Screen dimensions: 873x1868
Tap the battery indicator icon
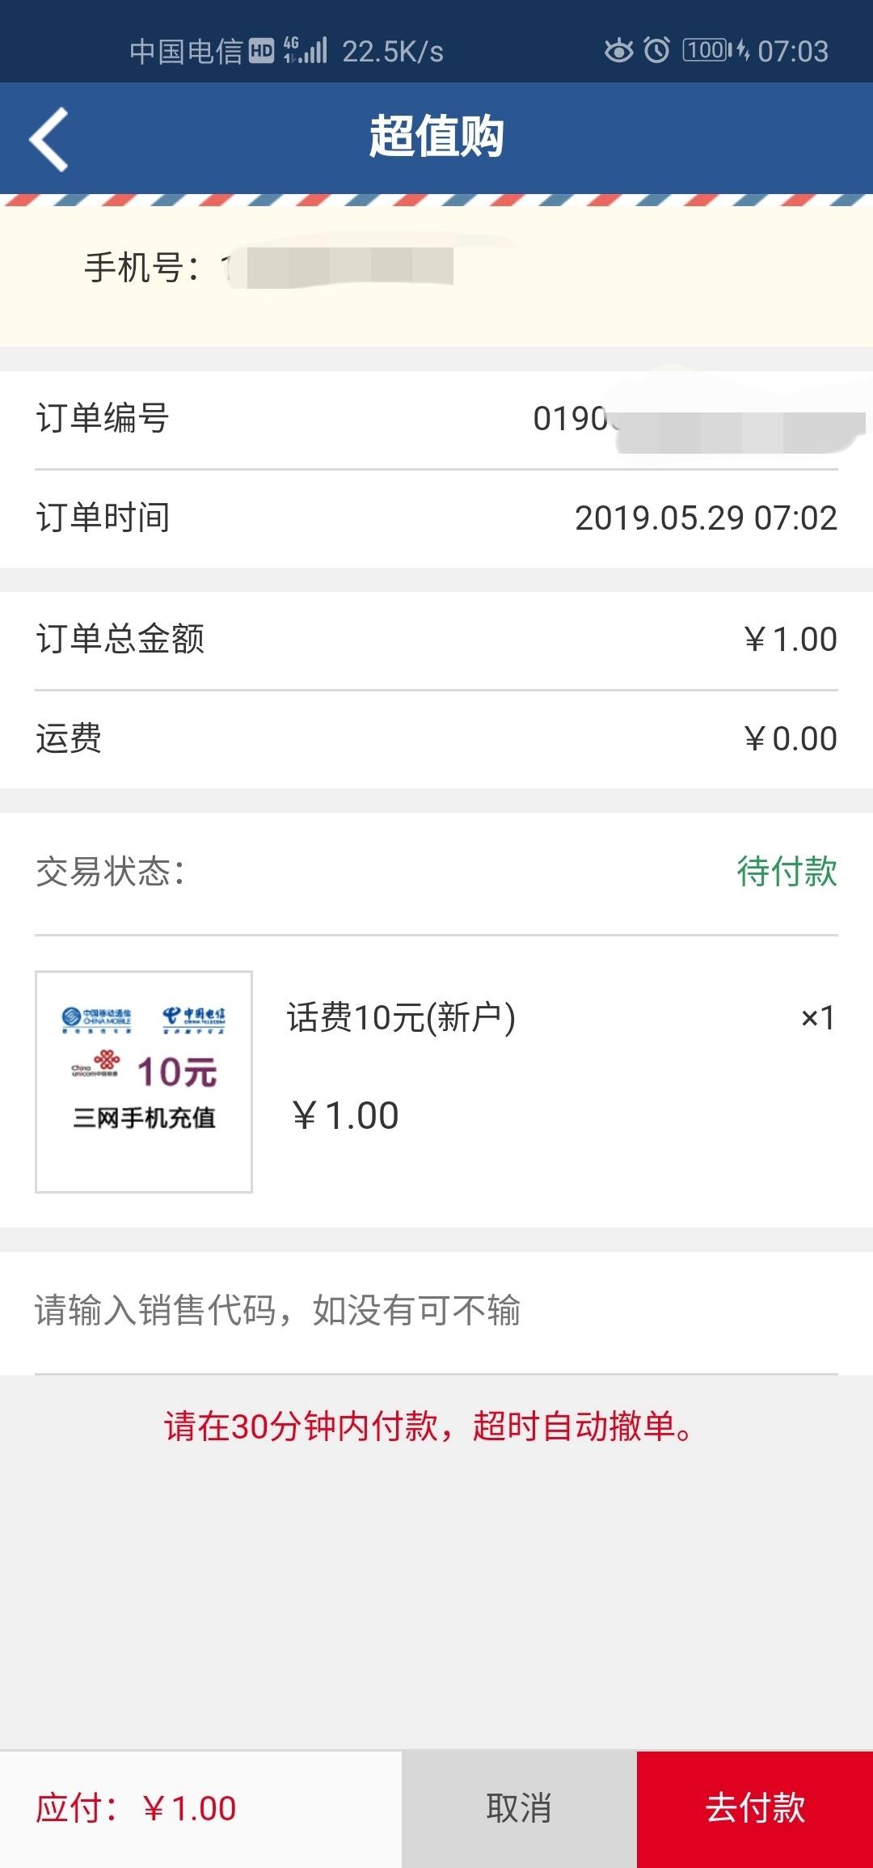(716, 51)
